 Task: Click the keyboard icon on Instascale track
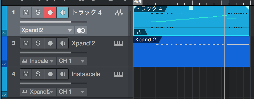coord(118,74)
